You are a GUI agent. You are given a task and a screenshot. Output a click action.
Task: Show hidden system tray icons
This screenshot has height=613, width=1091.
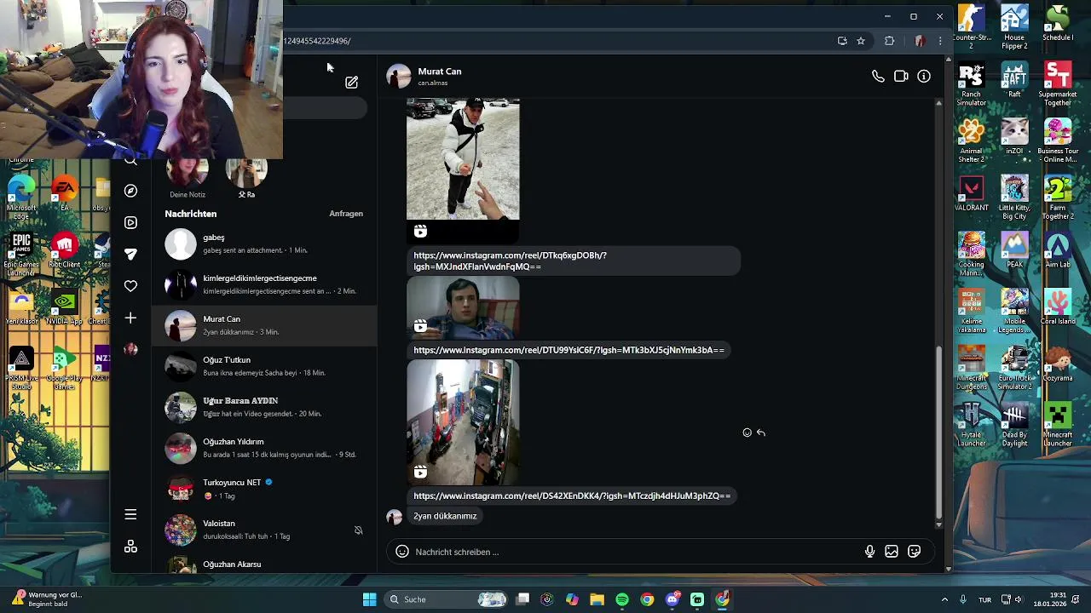pos(944,599)
